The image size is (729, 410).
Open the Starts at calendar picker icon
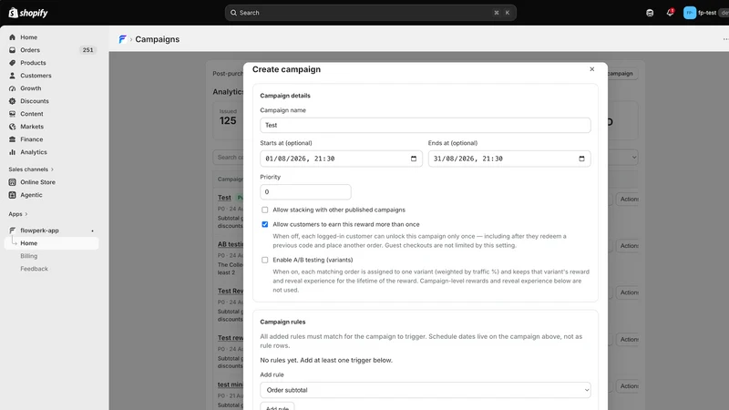414,159
